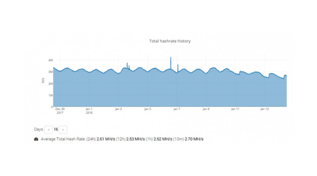Click the Jan 7 x-axis label
317x176 pixels.
[177, 109]
